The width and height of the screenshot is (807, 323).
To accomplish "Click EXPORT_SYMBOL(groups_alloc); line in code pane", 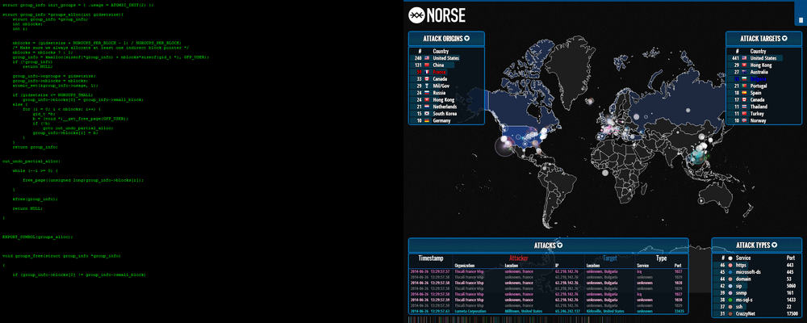I will 38,237.
